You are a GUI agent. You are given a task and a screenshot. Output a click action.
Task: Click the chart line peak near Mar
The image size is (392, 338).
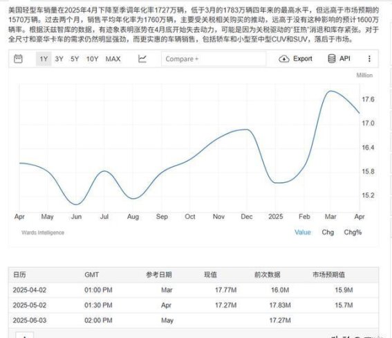[330, 91]
